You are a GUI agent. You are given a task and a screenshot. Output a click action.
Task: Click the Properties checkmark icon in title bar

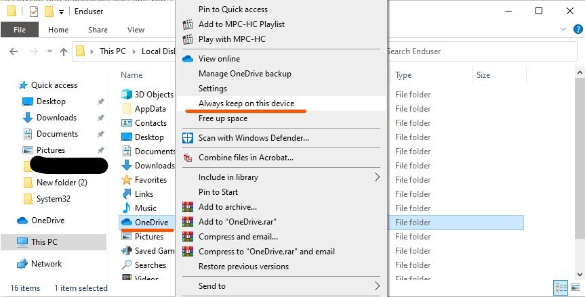coord(34,12)
